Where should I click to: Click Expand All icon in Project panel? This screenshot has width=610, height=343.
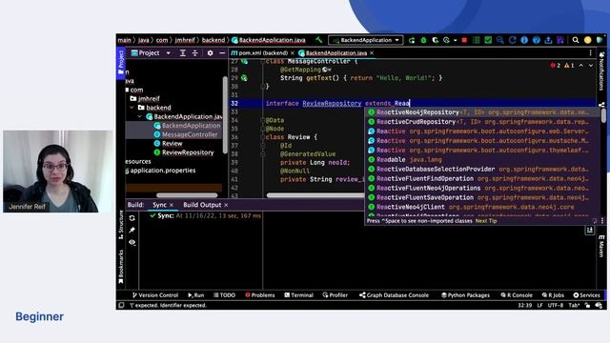tap(182, 53)
